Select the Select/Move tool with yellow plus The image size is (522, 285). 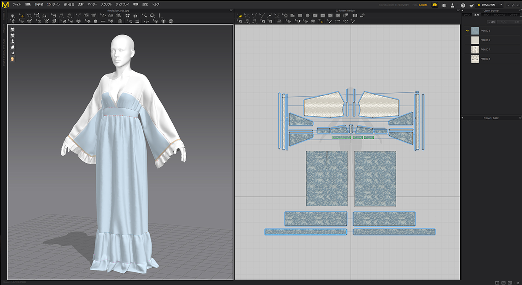pyautogui.click(x=22, y=16)
